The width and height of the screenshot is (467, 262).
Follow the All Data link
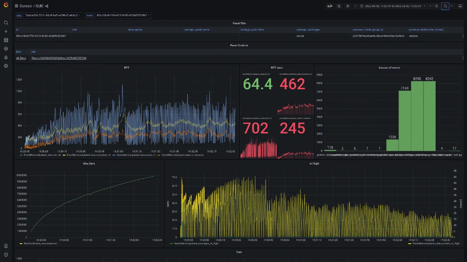click(x=21, y=58)
